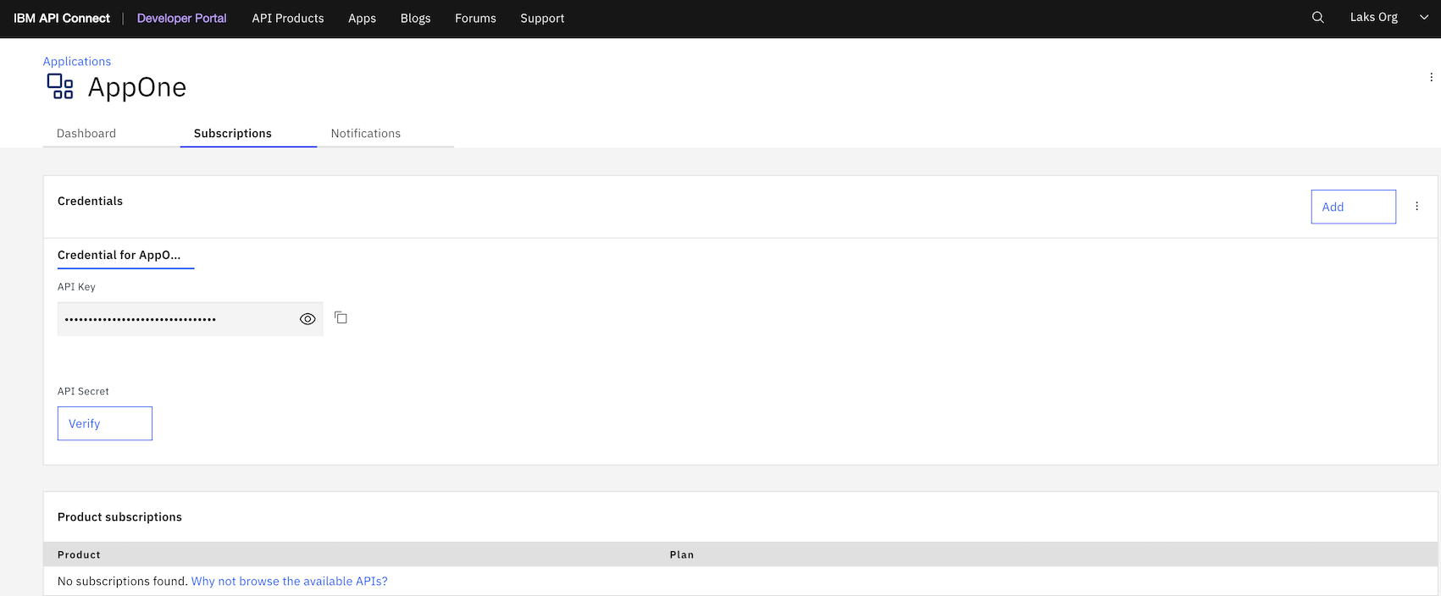The image size is (1441, 596).
Task: Open the Credentials panel kebab menu
Action: [x=1416, y=206]
